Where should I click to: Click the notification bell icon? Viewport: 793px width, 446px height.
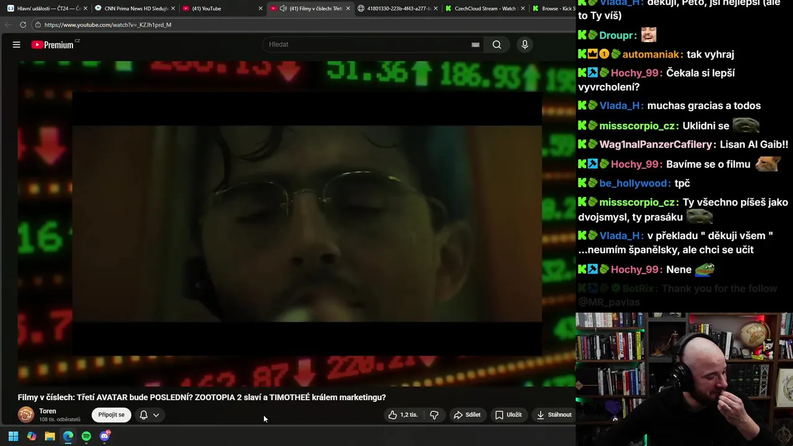[144, 415]
